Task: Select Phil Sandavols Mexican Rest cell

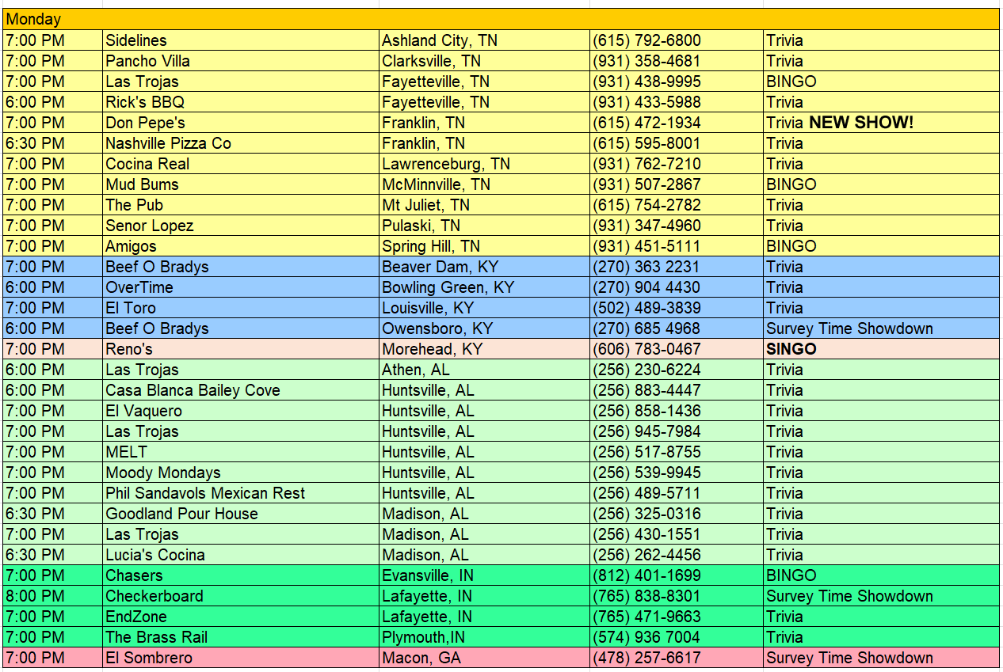Action: 241,493
